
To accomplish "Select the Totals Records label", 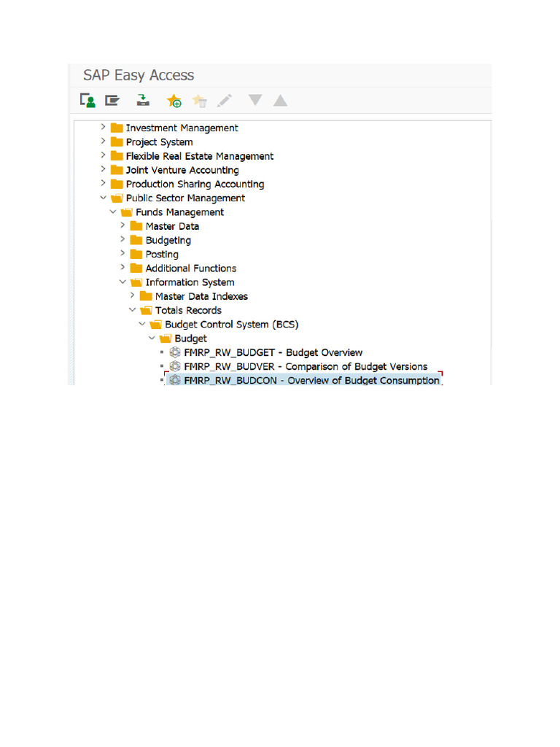I will click(x=188, y=311).
